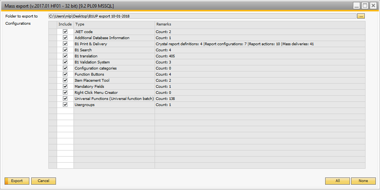This screenshot has width=380, height=190.
Task: Toggle Additional Database Information include checkbox
Action: [x=65, y=38]
